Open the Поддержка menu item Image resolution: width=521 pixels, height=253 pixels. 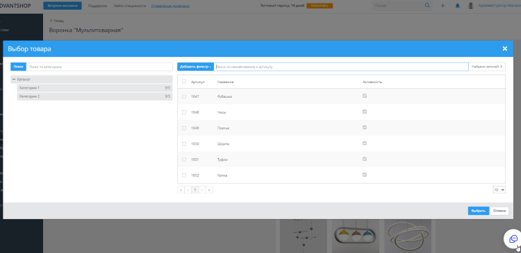[x=97, y=6]
